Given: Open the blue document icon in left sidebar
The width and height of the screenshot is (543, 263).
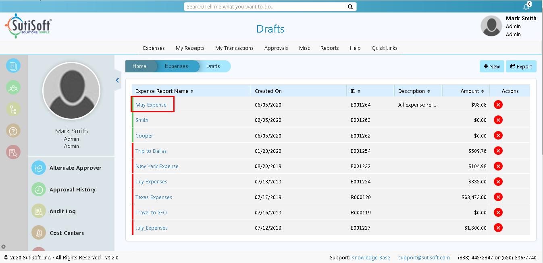Looking at the screenshot, I should 13,66.
